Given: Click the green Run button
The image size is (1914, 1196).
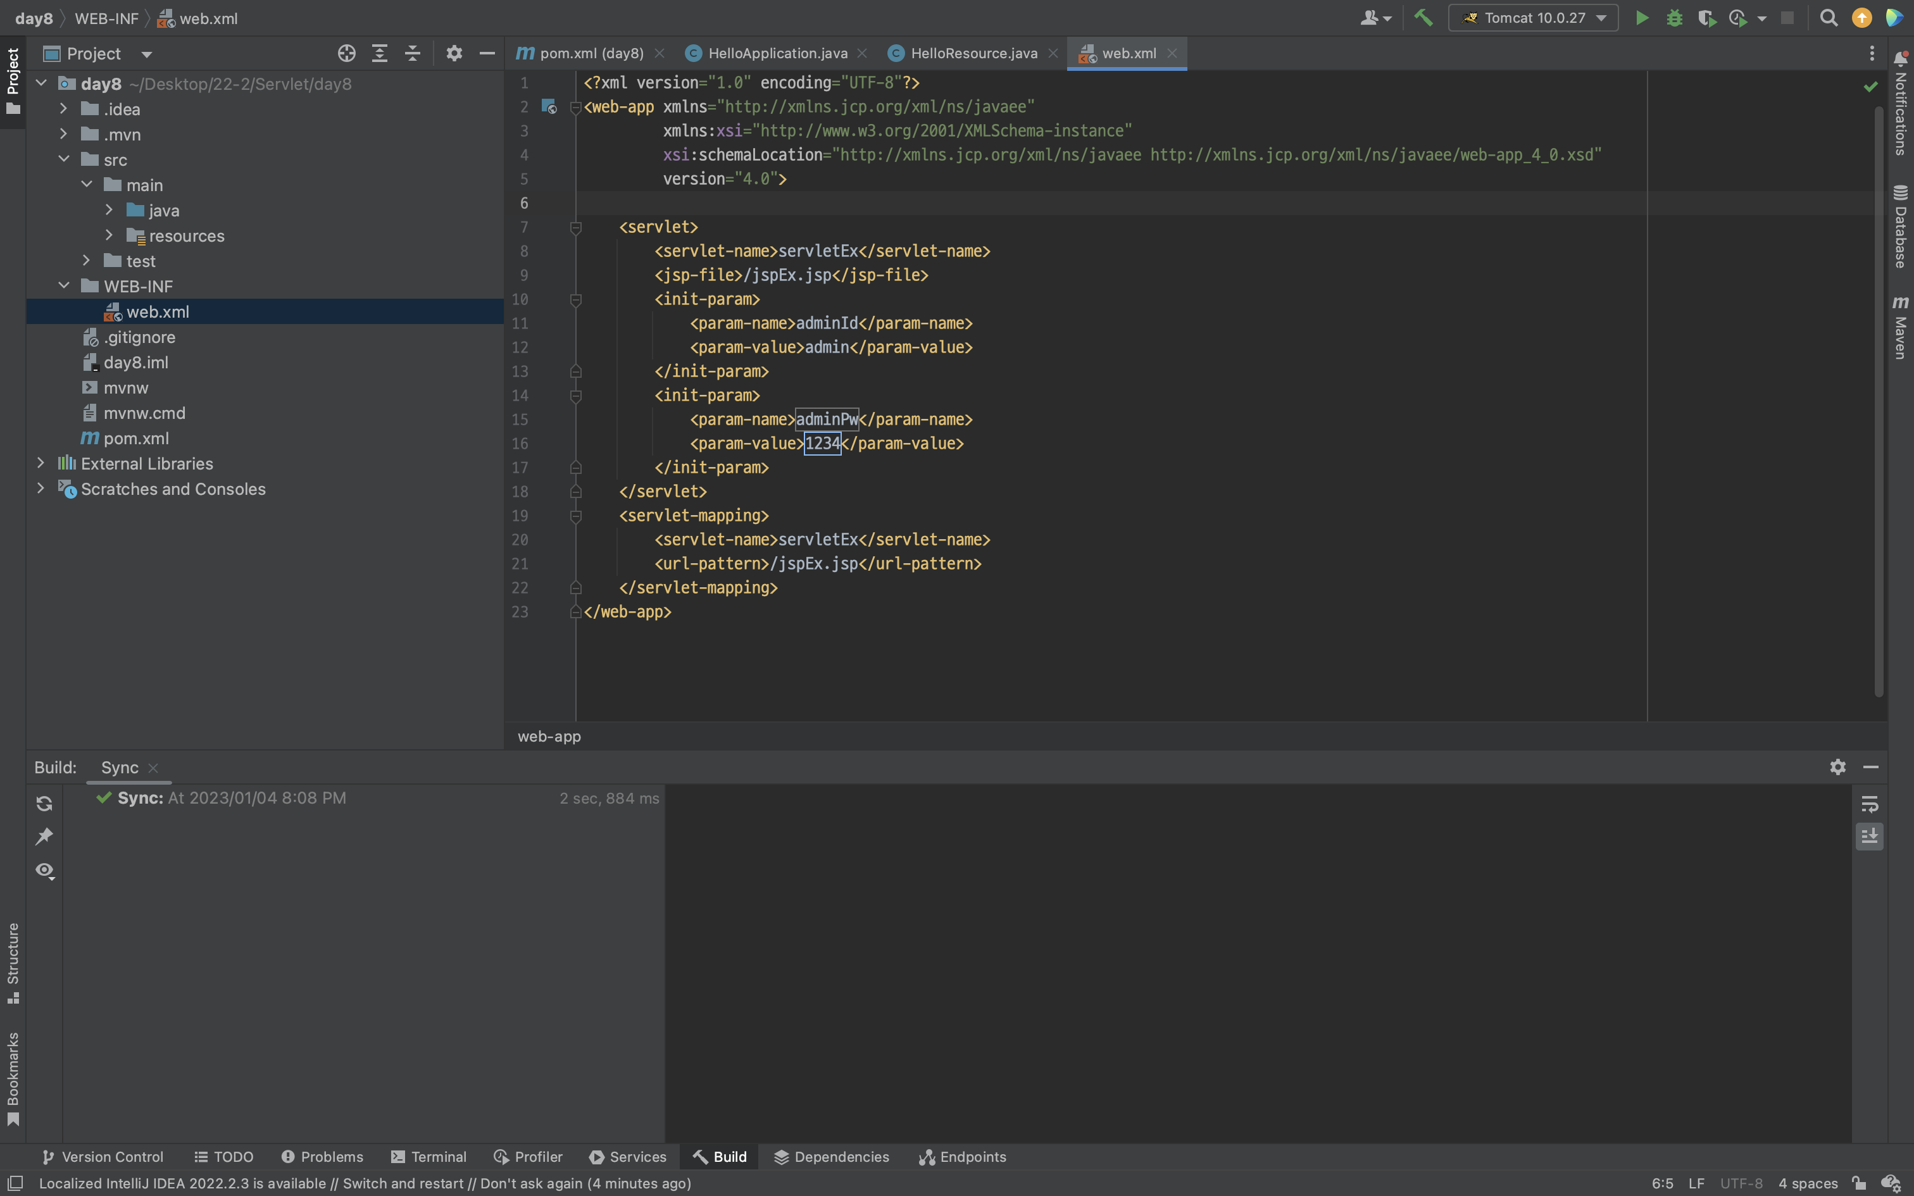Looking at the screenshot, I should pos(1642,18).
